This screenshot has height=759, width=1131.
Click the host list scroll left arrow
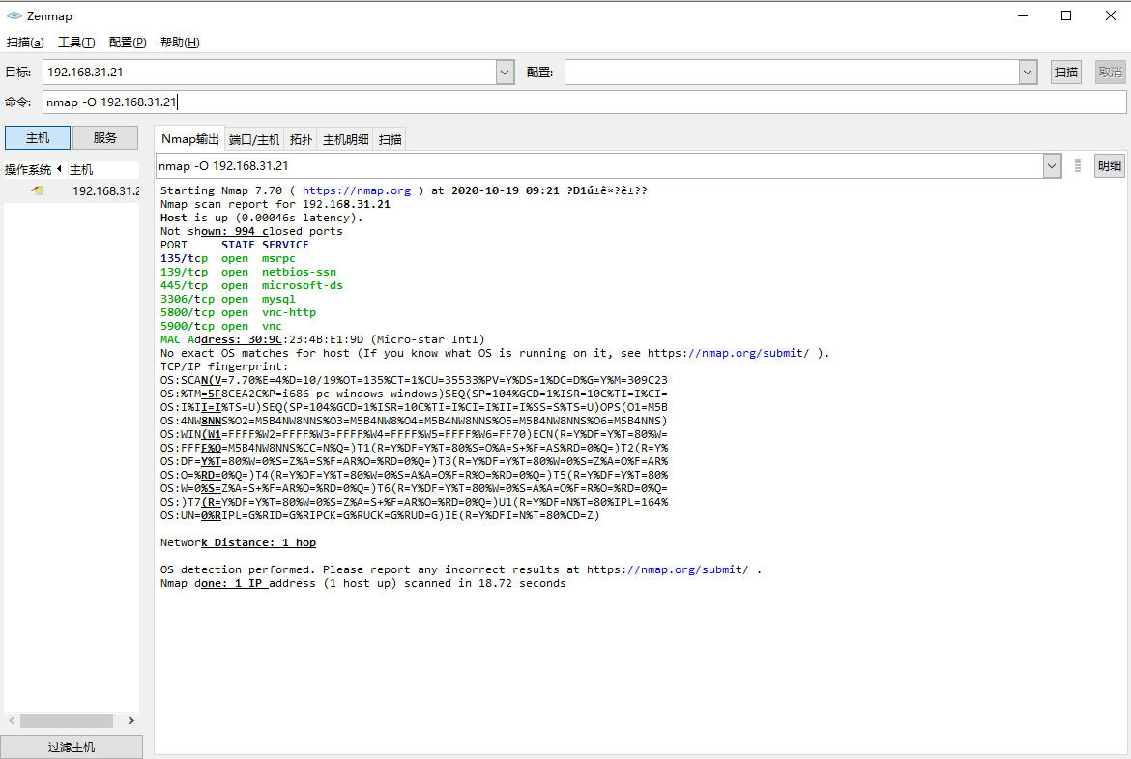[x=12, y=720]
